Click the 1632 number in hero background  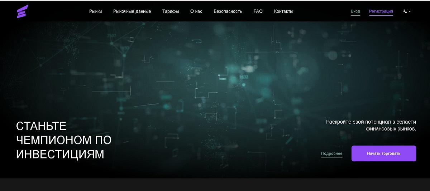244,77
